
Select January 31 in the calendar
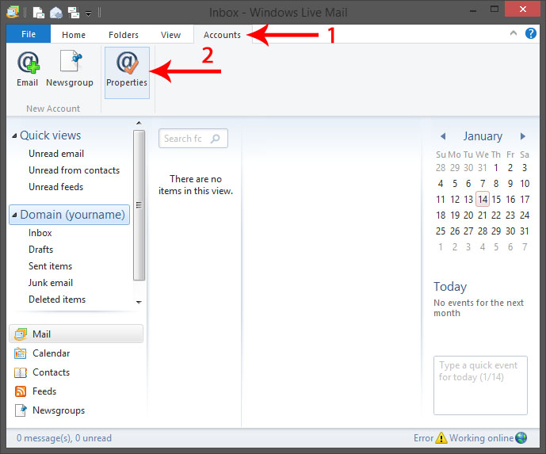click(x=525, y=231)
